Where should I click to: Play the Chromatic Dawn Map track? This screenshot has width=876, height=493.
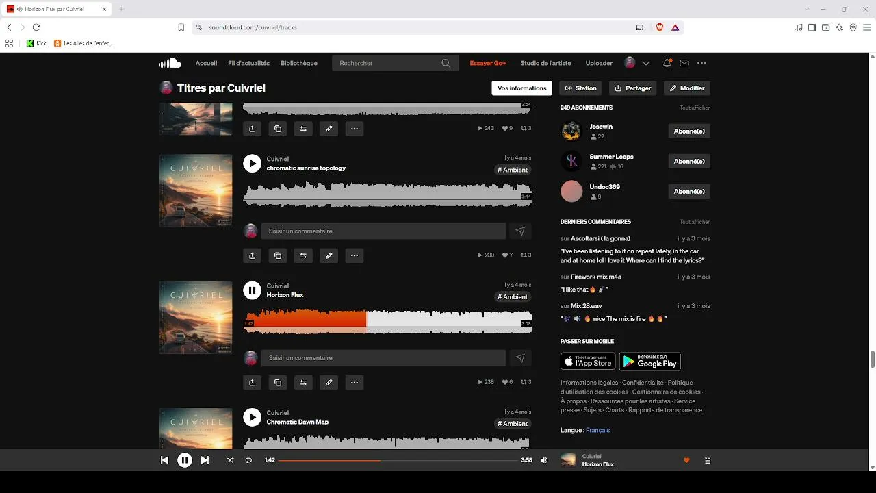(253, 417)
